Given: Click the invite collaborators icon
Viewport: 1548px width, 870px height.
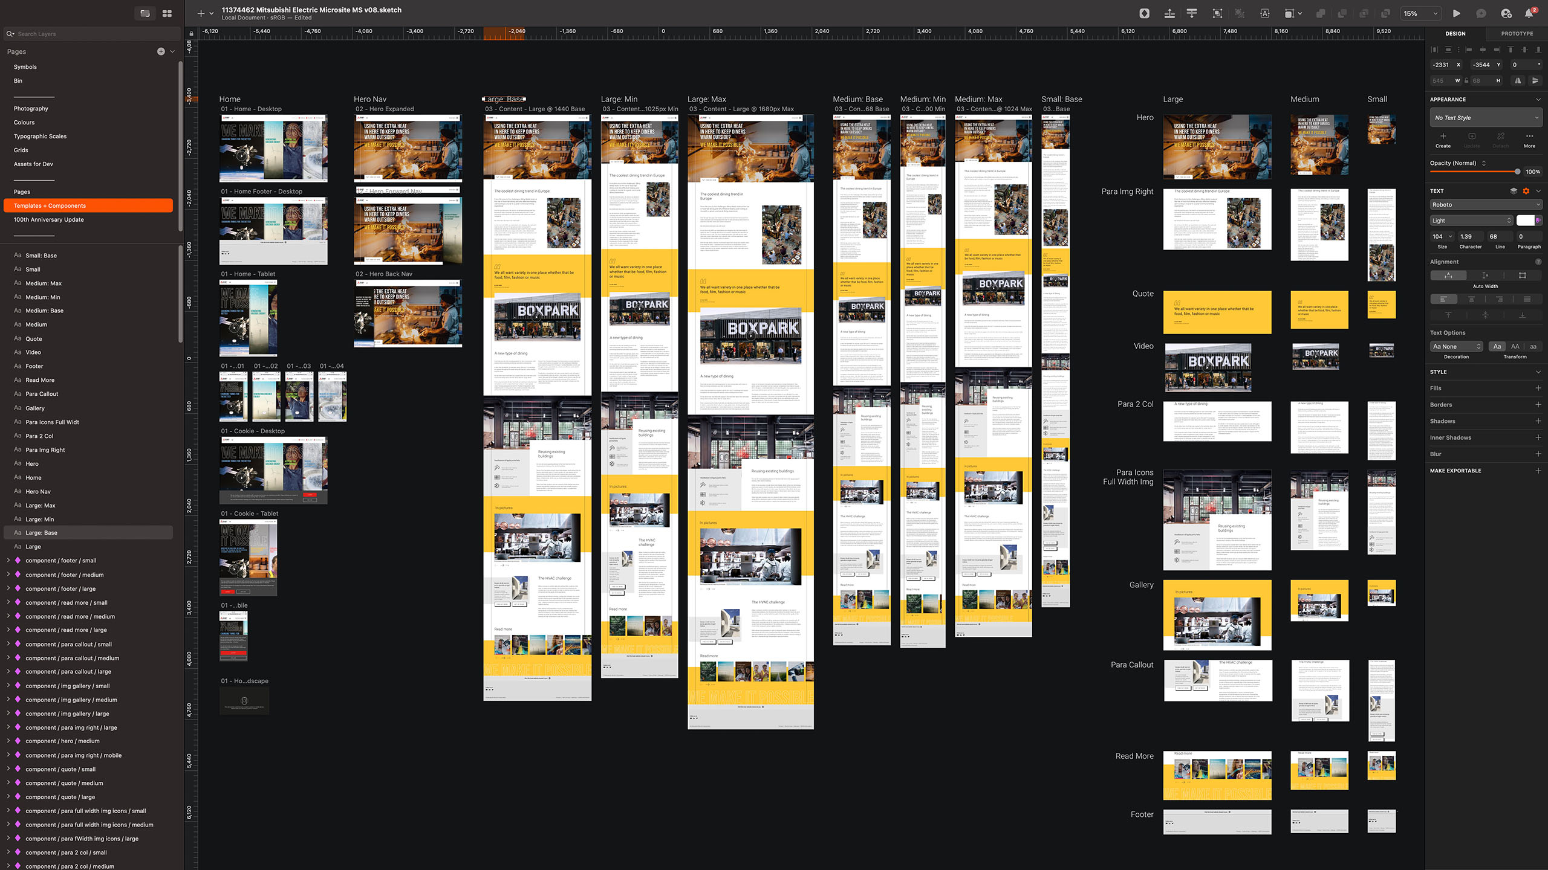Looking at the screenshot, I should pos(1506,13).
